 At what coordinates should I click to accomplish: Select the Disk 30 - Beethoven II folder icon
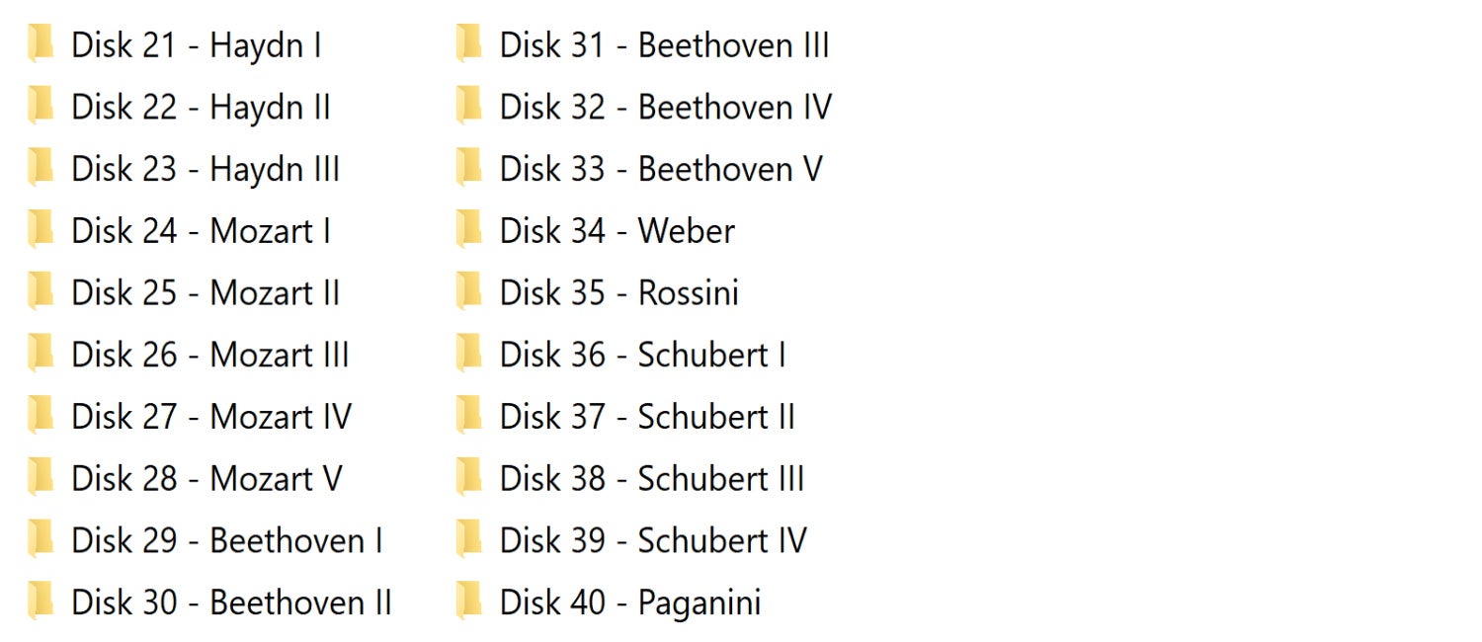(41, 602)
